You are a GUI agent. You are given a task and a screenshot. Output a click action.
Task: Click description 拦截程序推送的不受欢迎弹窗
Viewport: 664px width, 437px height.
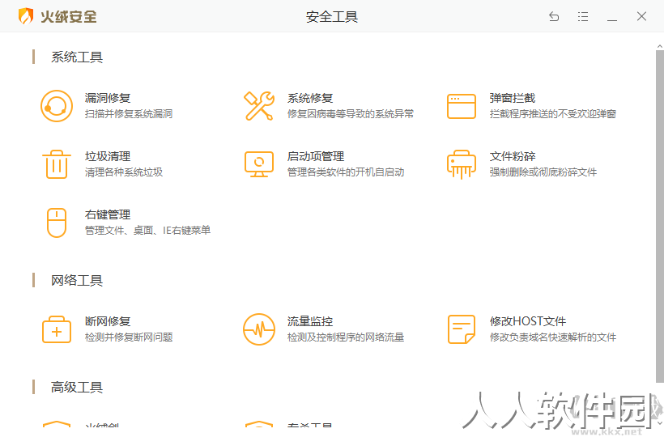coord(552,114)
